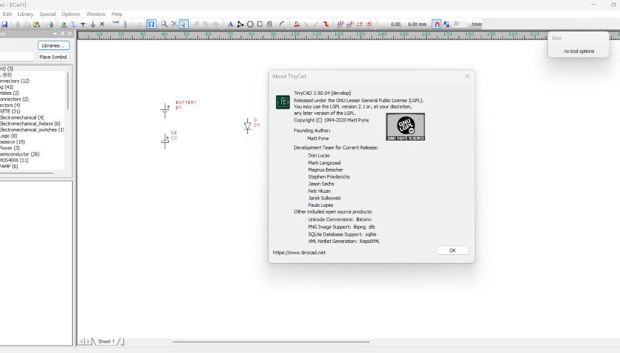Click the Omega get-symbol tool

151,24
